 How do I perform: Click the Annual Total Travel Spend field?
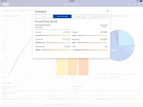pos(53,27)
